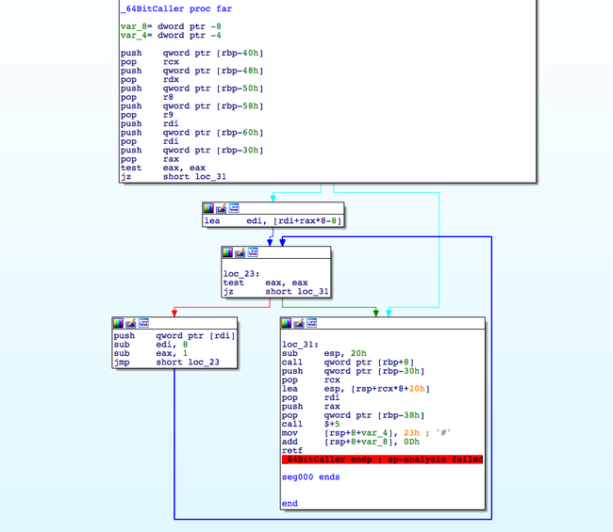
Task: Select the call $+5 instruction
Action: point(312,424)
